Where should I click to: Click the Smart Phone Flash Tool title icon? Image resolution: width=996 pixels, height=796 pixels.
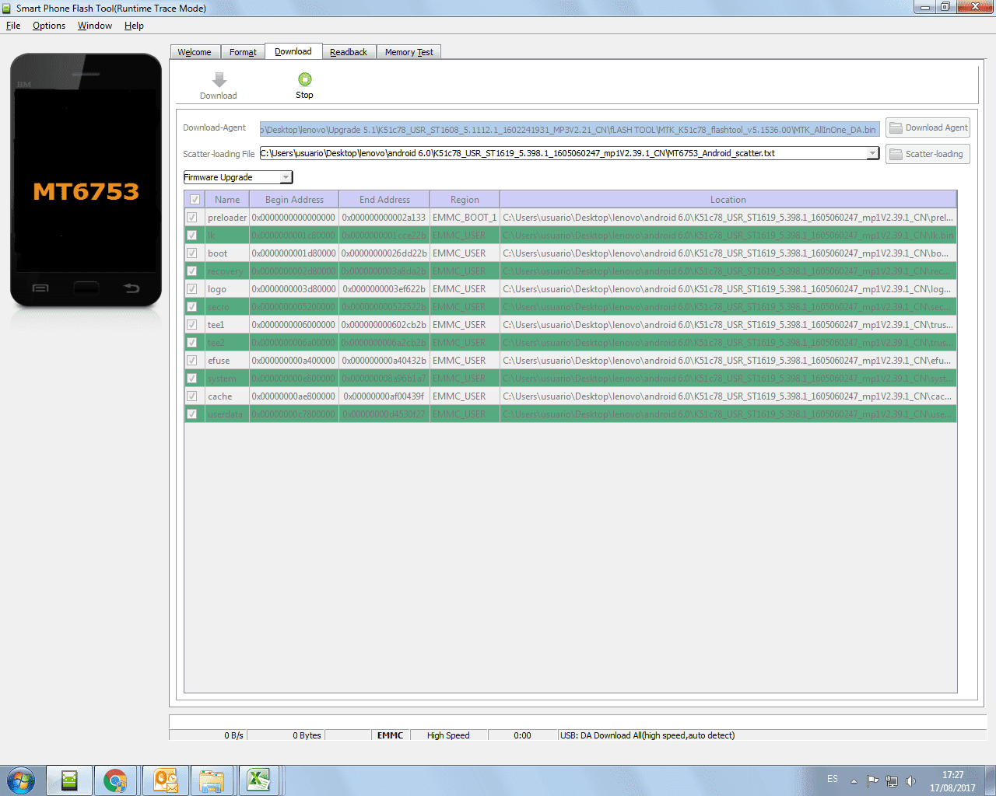(7, 8)
